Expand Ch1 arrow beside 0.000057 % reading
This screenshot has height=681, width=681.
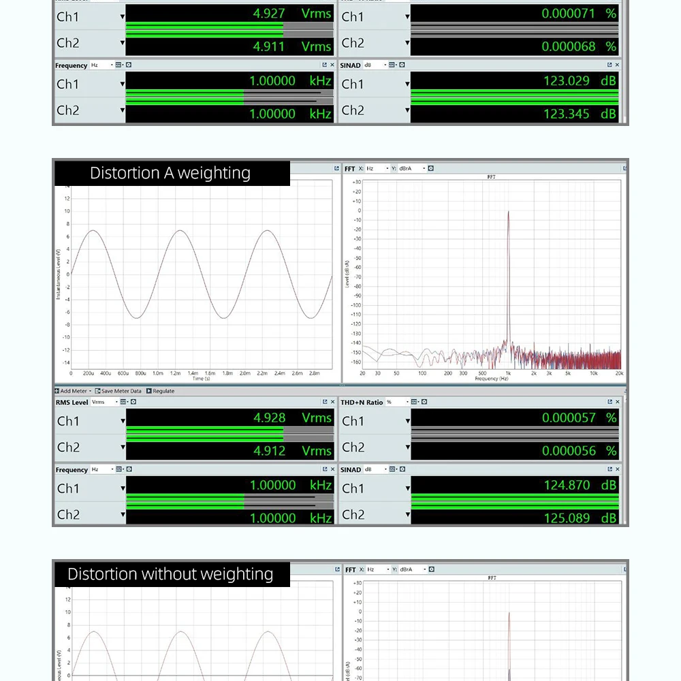407,421
